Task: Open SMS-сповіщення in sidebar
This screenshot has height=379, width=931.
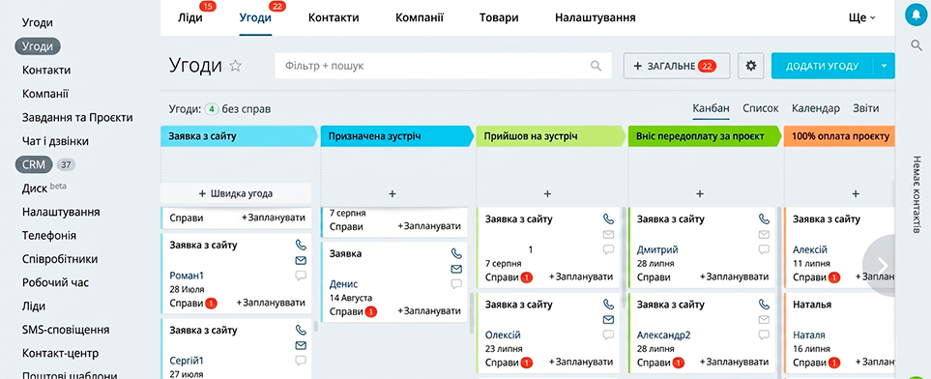Action: (x=66, y=330)
